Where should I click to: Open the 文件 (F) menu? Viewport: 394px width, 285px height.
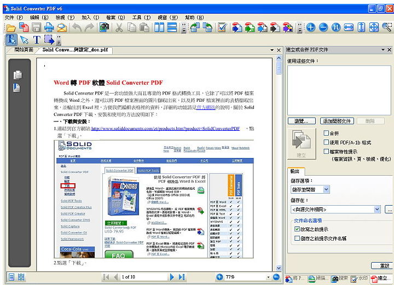point(14,18)
